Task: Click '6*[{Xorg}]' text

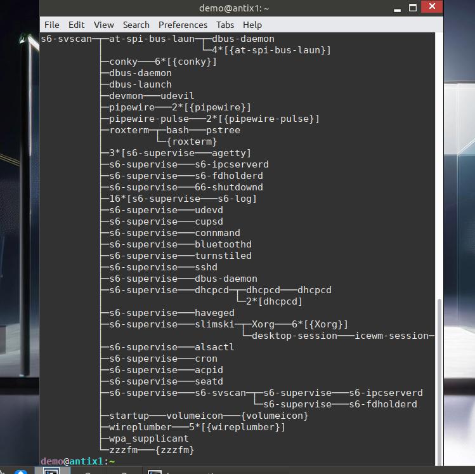Action: tap(320, 324)
